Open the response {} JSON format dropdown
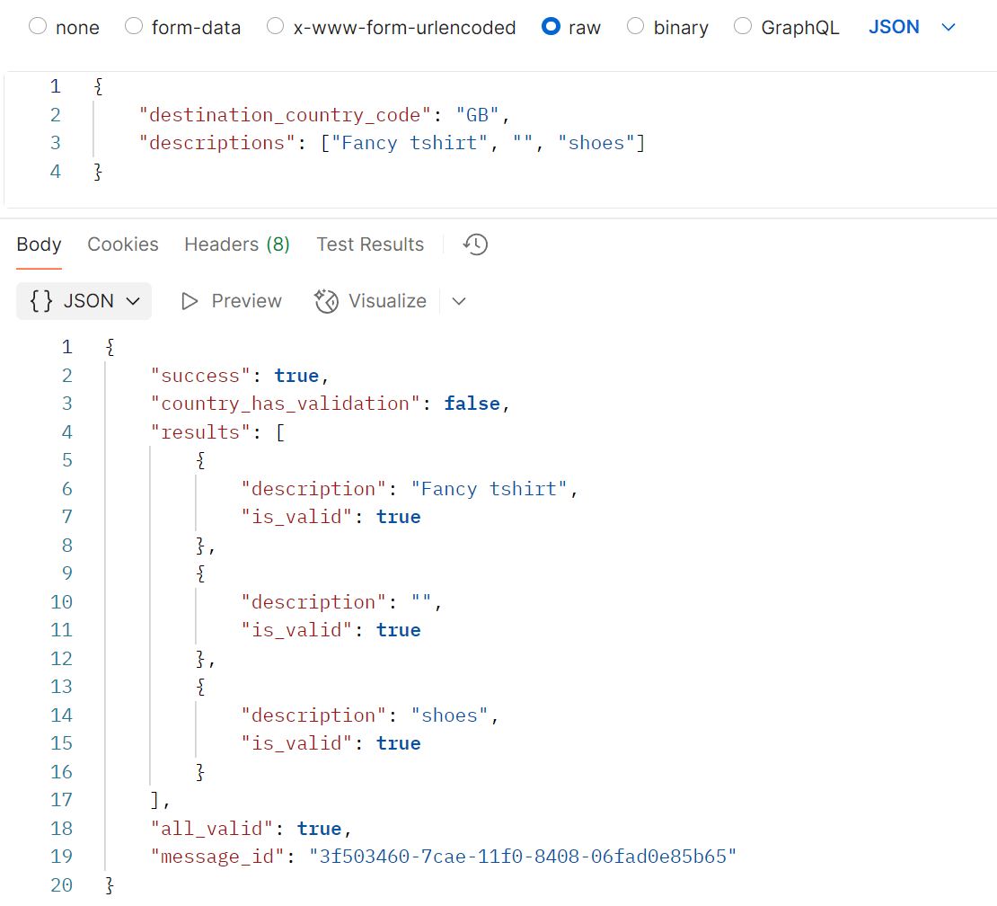This screenshot has height=906, width=997. pyautogui.click(x=84, y=301)
